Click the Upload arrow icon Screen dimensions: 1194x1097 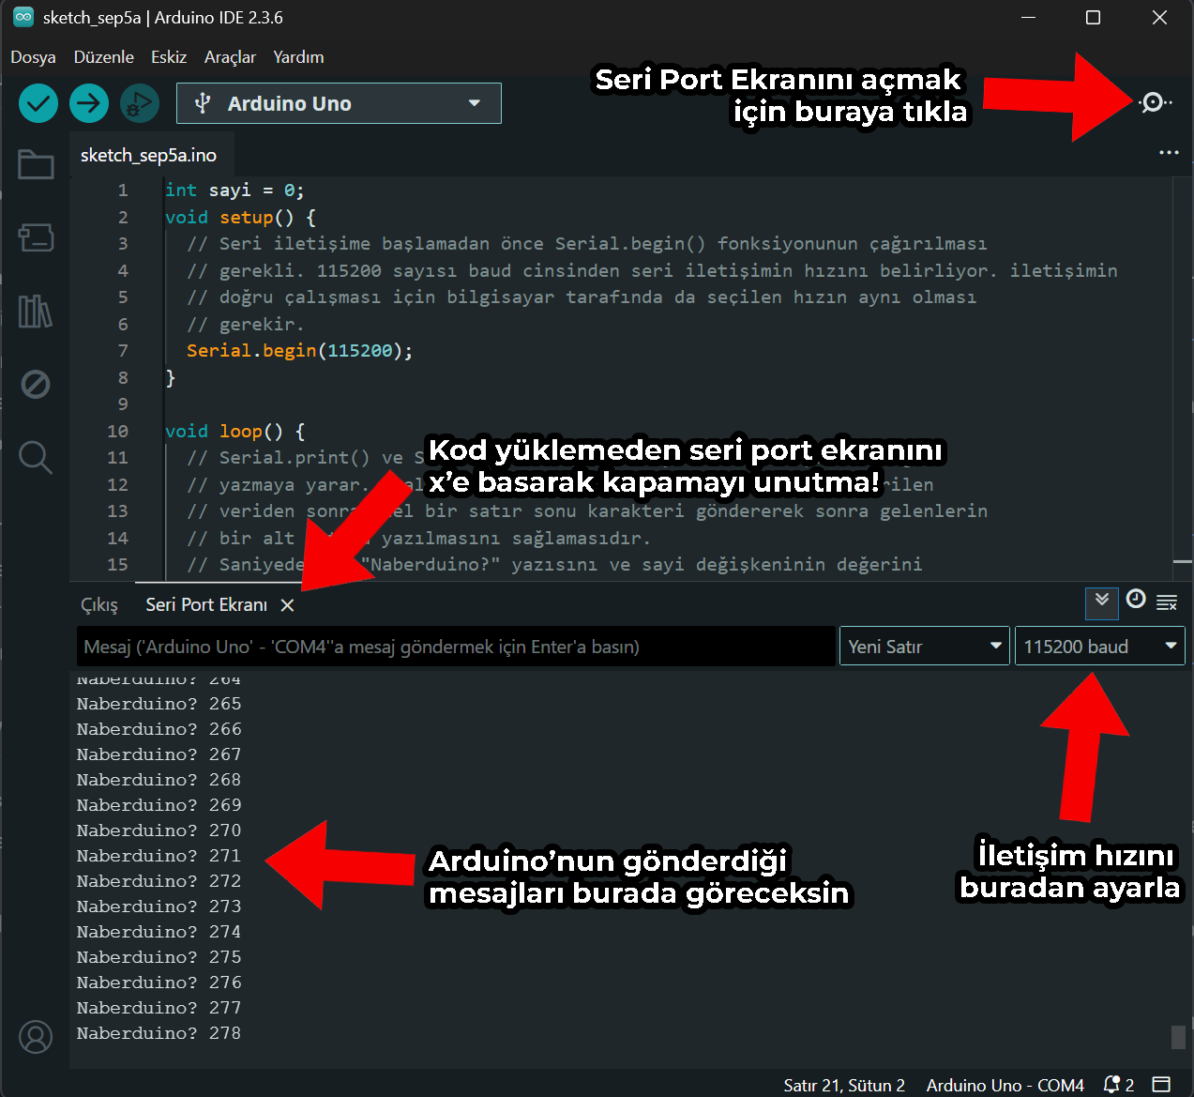(88, 103)
